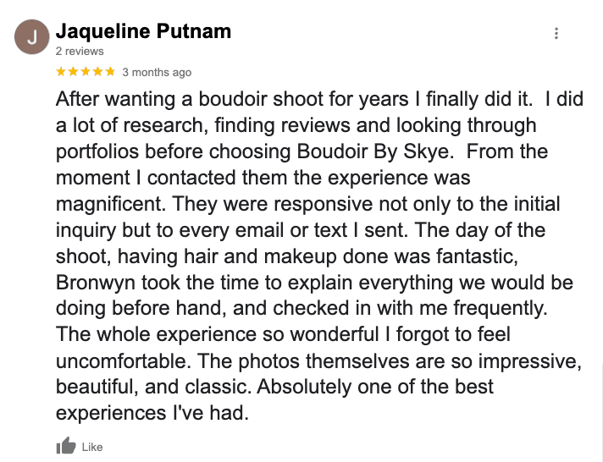Screen dimensions: 603x462
Task: Open the round "J" profile avatar
Action: point(32,37)
